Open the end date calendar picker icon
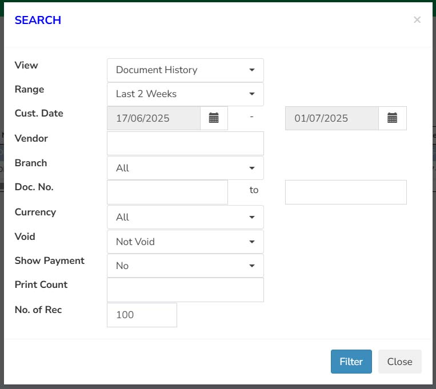 392,118
